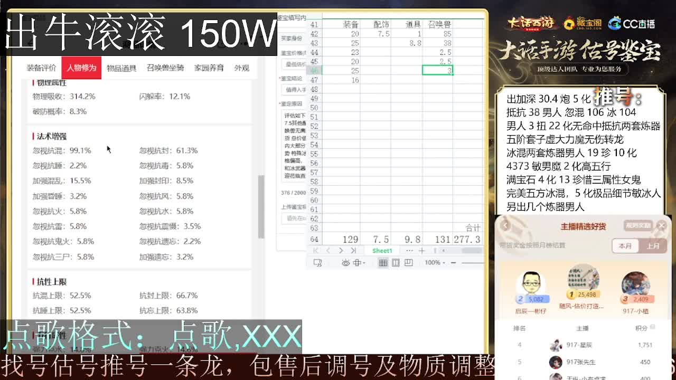Screen dimensions: 676x380
Task: Click the 藏宝阁 logo
Action: (x=583, y=23)
